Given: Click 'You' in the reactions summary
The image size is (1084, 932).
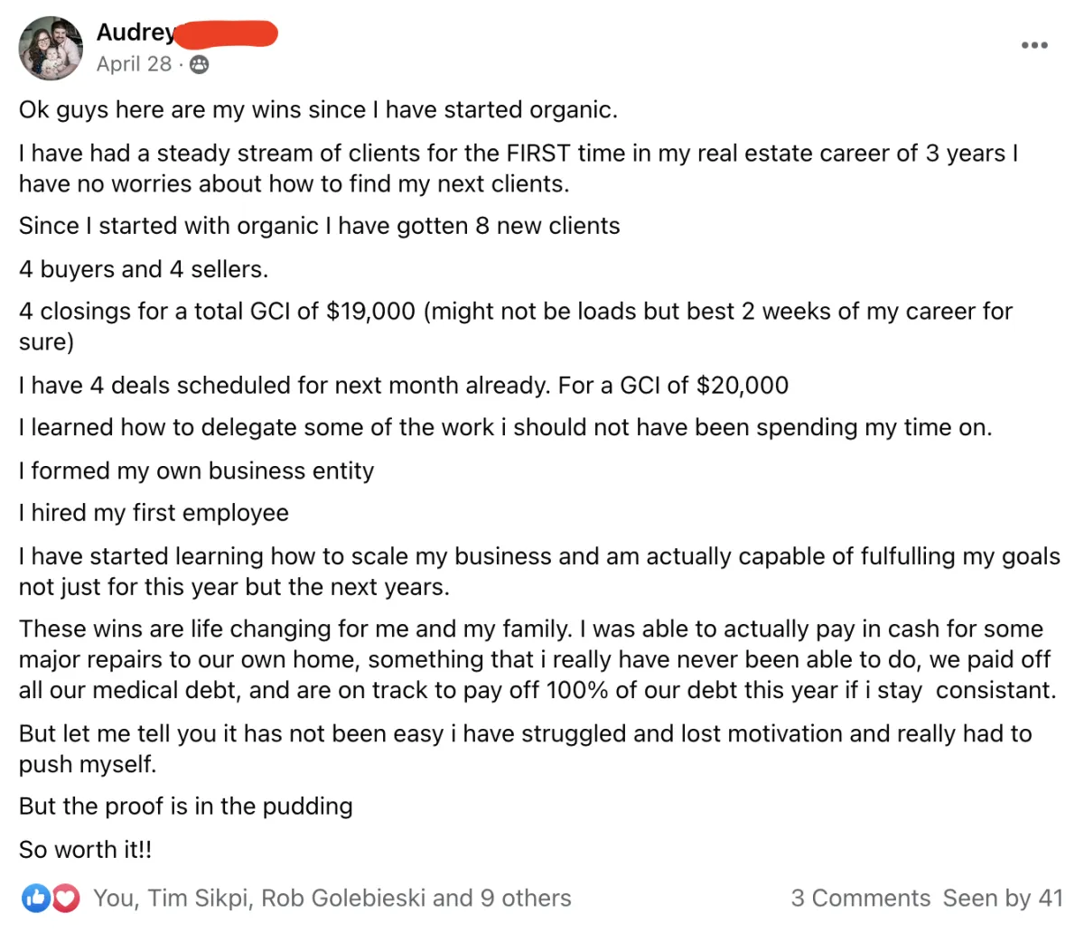Looking at the screenshot, I should click(x=113, y=898).
